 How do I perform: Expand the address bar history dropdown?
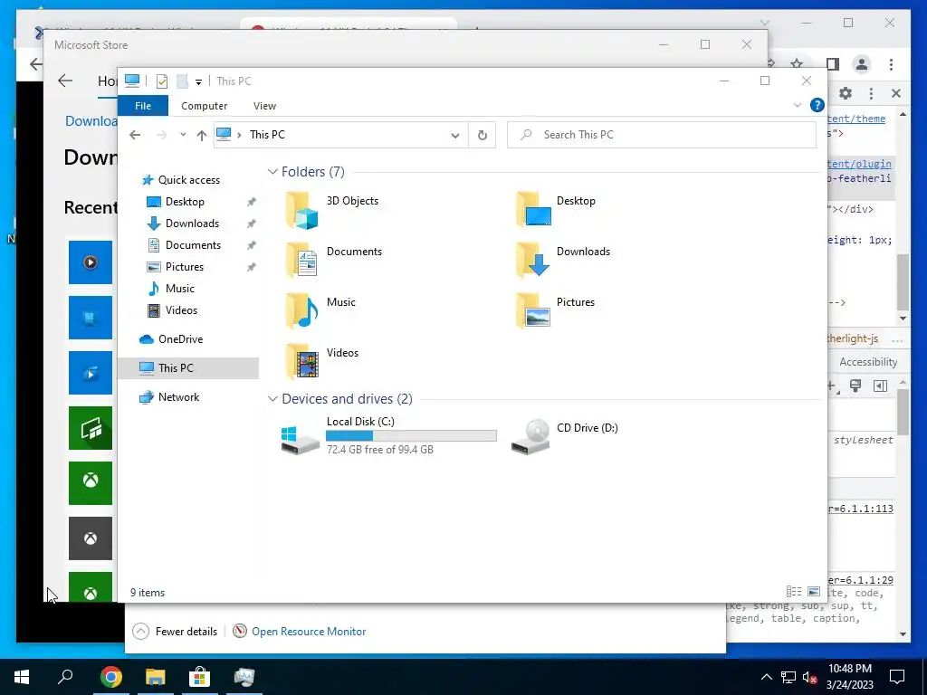[x=455, y=136]
